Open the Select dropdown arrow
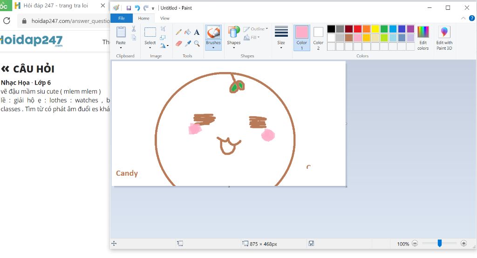 150,48
